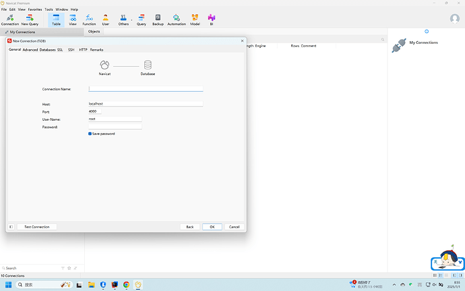Switch to detail view in status bar
The width and height of the screenshot is (465, 291).
click(441, 275)
